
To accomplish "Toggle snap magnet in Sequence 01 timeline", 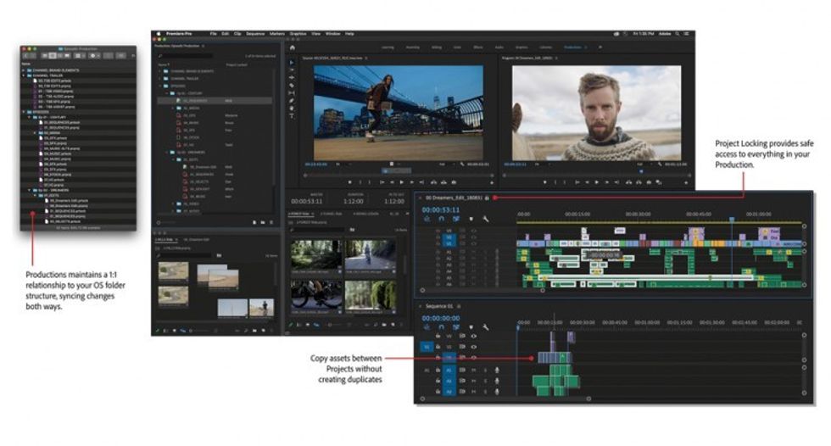I will pos(442,327).
